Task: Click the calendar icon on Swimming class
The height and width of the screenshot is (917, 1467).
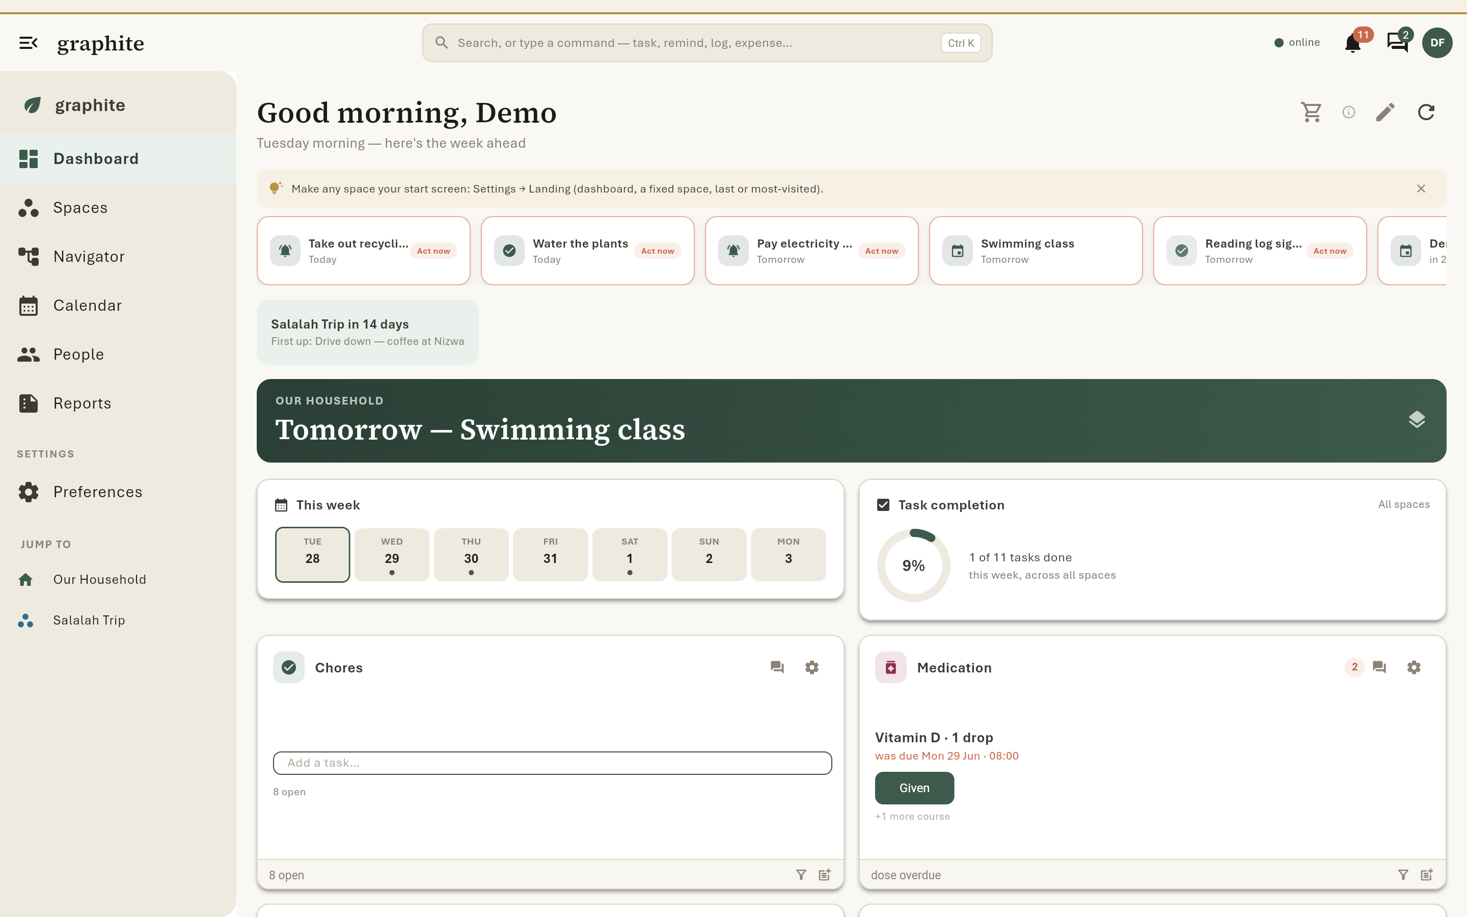Action: (x=957, y=251)
